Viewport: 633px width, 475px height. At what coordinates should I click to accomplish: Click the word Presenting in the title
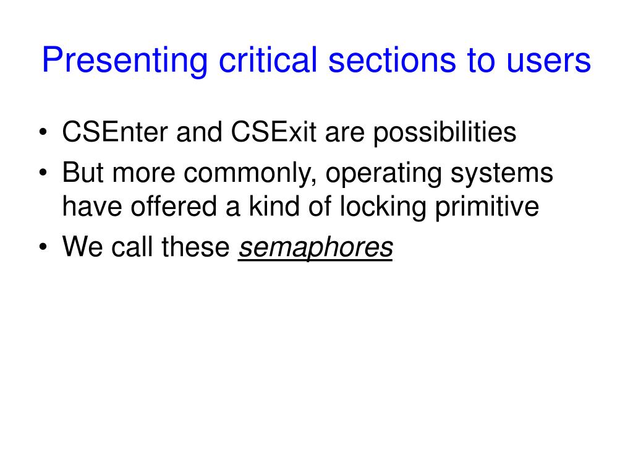tap(125, 61)
